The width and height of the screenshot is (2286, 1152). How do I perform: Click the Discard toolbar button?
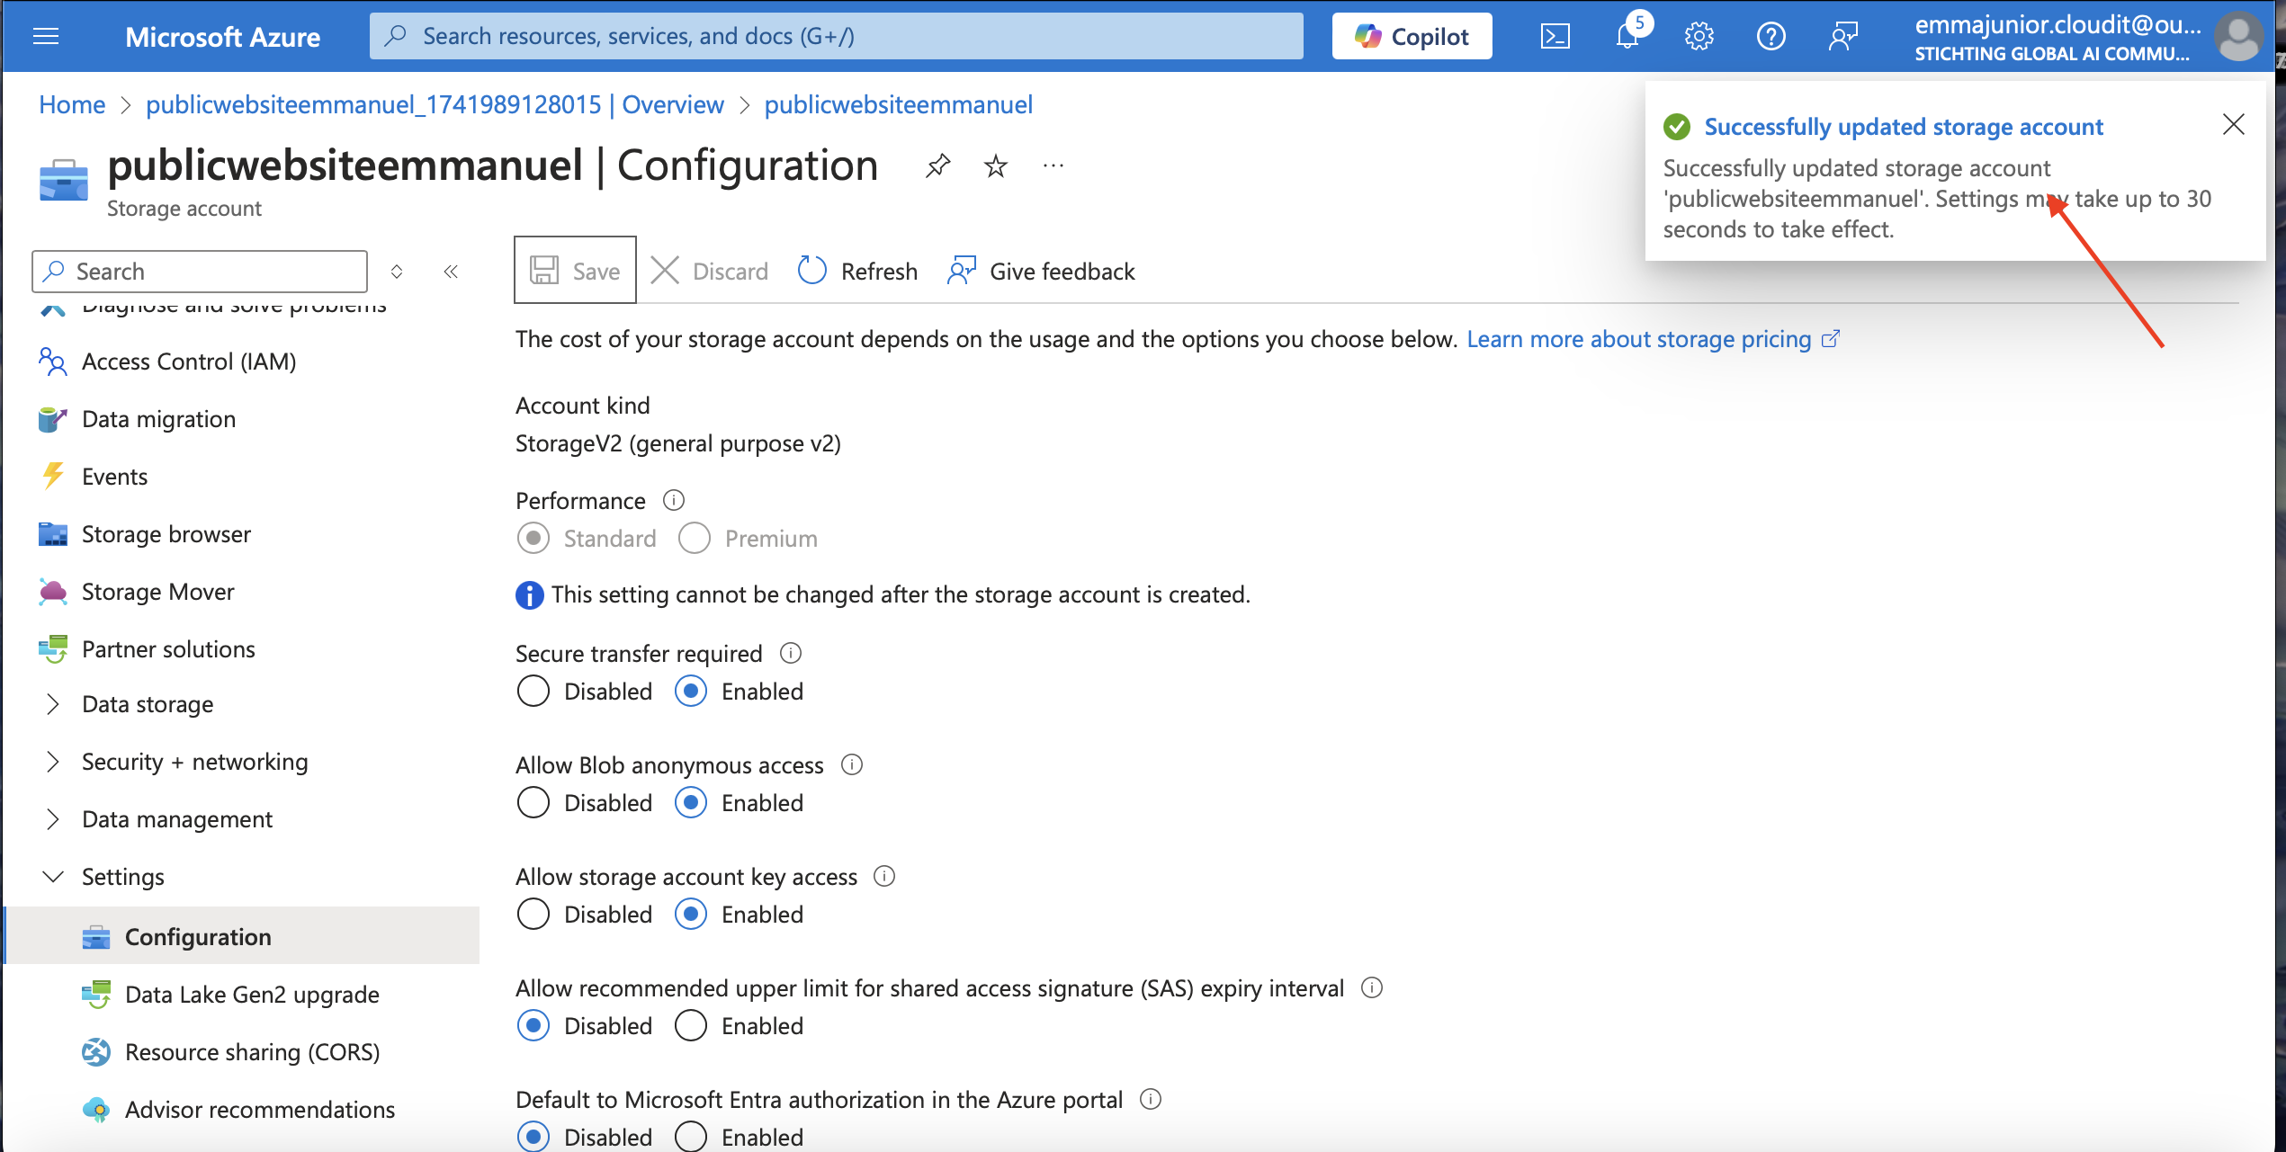[x=709, y=272]
